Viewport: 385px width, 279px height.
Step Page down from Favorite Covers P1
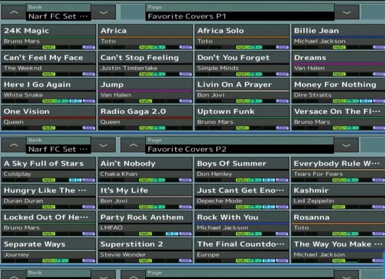point(347,12)
